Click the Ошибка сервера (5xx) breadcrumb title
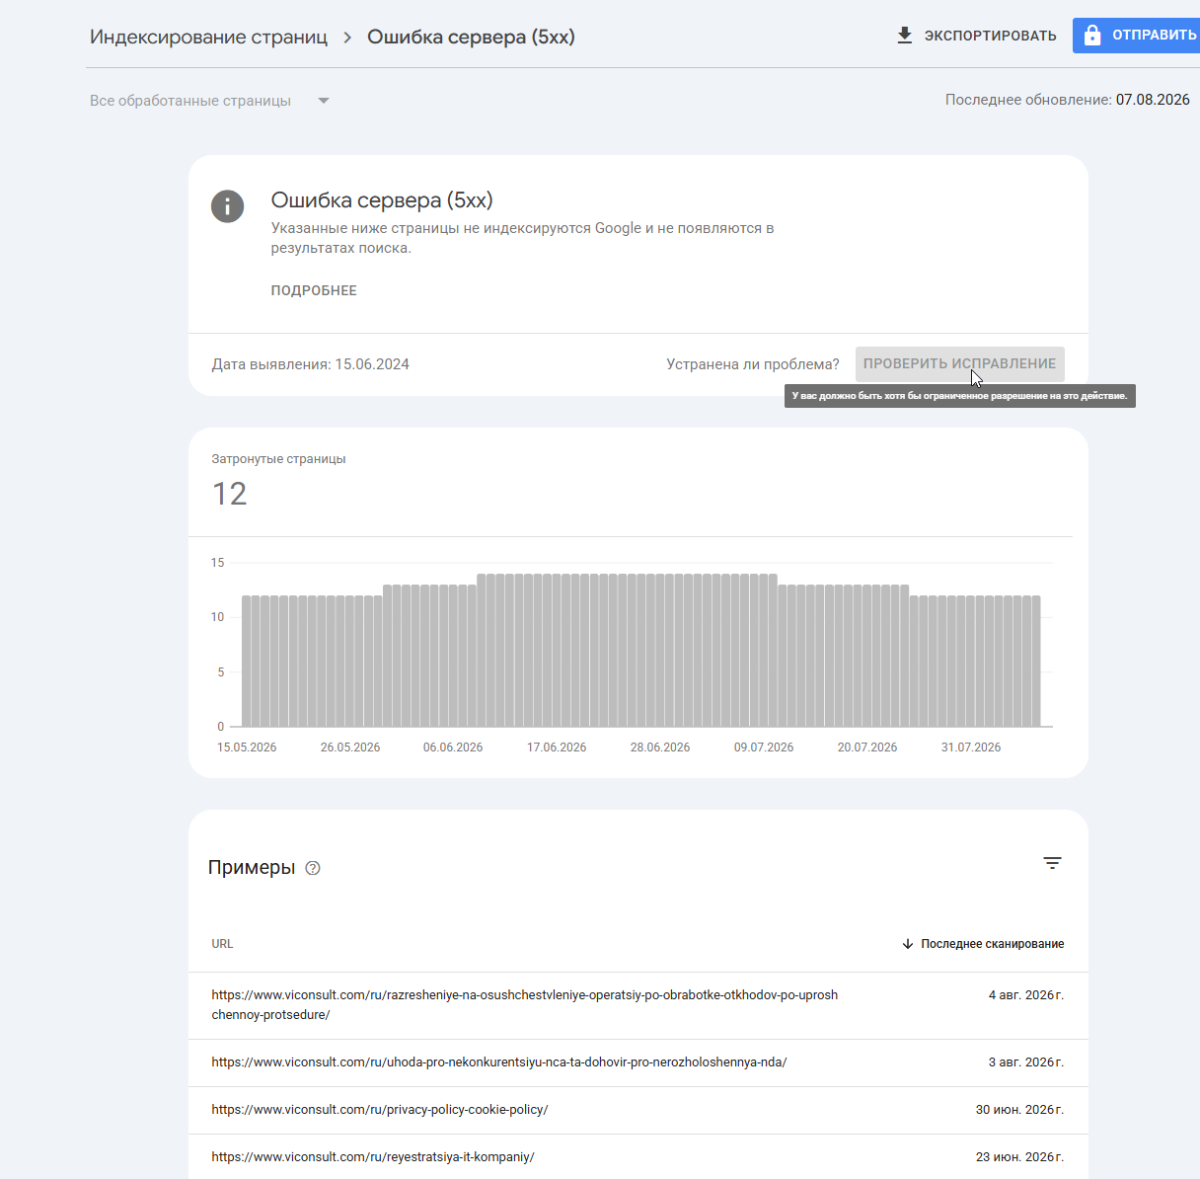The height and width of the screenshot is (1179, 1200). point(471,38)
